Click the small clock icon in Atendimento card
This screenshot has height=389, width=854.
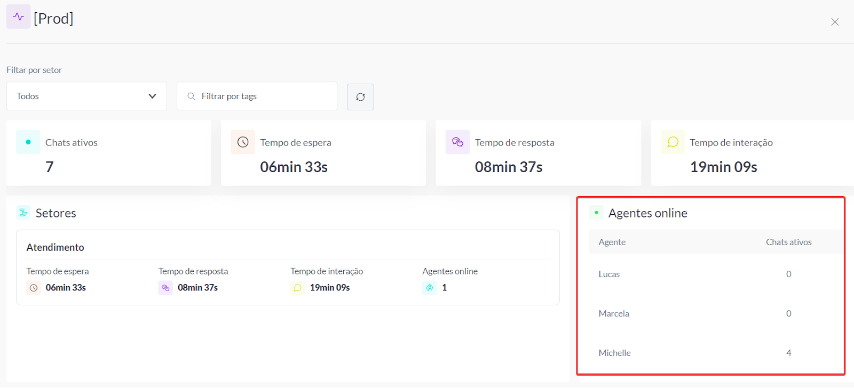point(34,288)
